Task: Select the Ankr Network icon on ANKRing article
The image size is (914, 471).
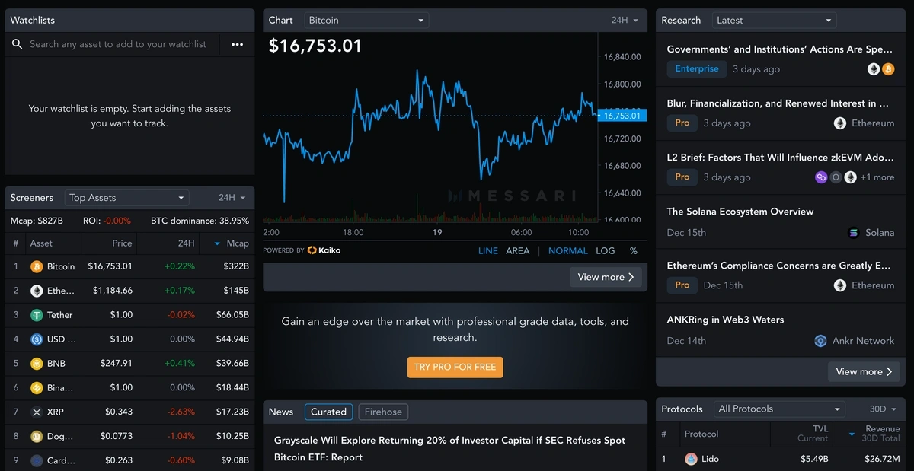Action: [x=820, y=341]
